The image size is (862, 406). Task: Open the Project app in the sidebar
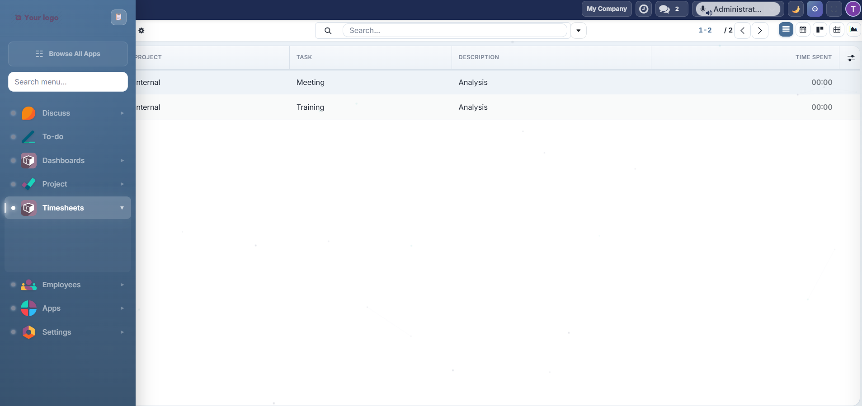(68, 184)
